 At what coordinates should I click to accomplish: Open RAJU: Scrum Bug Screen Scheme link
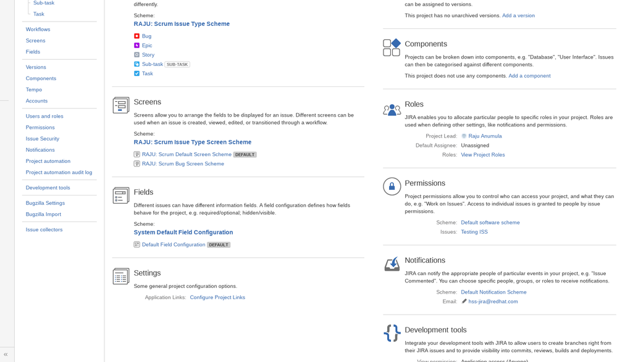pyautogui.click(x=183, y=163)
